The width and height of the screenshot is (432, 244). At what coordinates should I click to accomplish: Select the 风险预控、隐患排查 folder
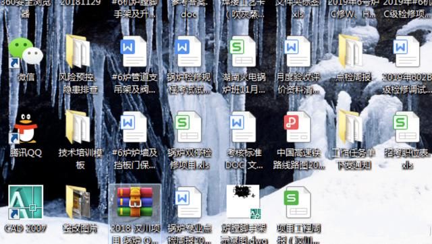(78, 52)
